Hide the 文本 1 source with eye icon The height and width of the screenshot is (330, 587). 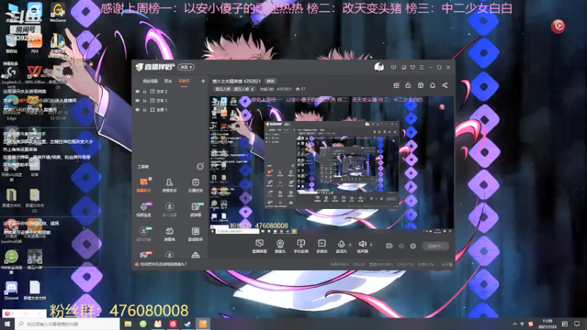point(137,100)
